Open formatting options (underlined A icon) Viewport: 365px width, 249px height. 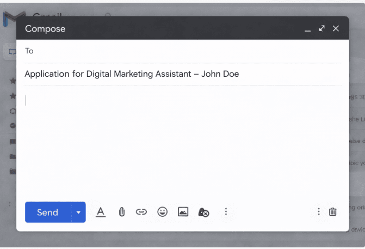click(100, 212)
